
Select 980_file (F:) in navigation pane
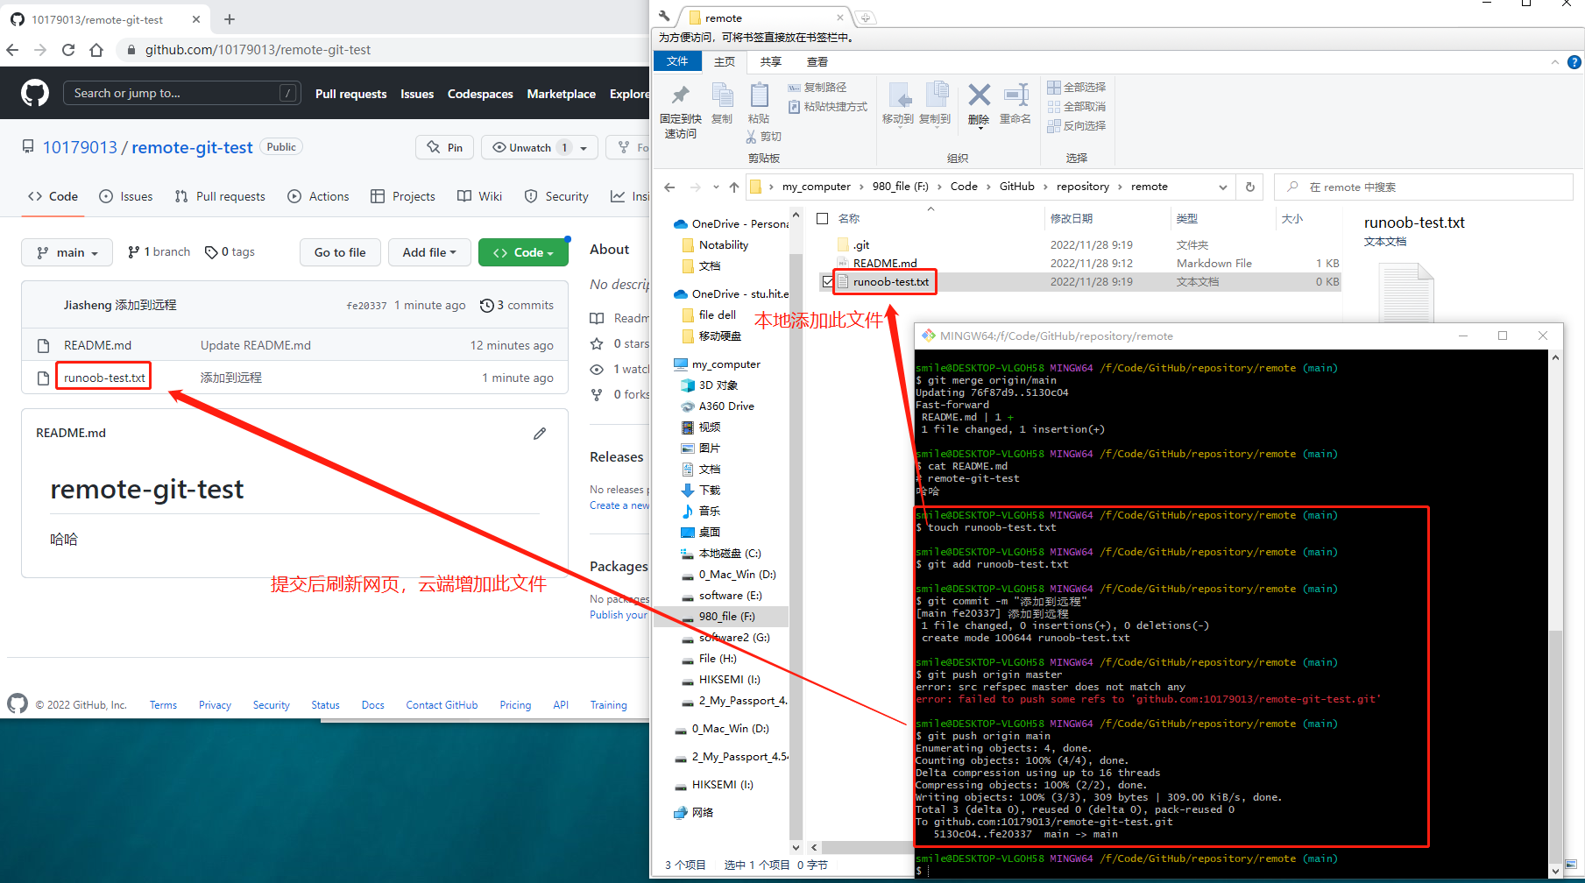pyautogui.click(x=726, y=617)
